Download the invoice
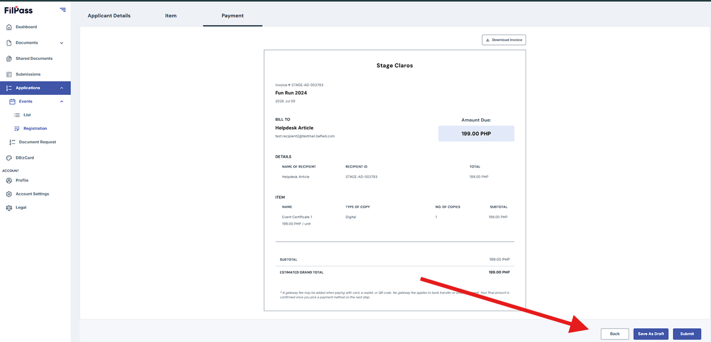This screenshot has height=342, width=711. point(504,40)
